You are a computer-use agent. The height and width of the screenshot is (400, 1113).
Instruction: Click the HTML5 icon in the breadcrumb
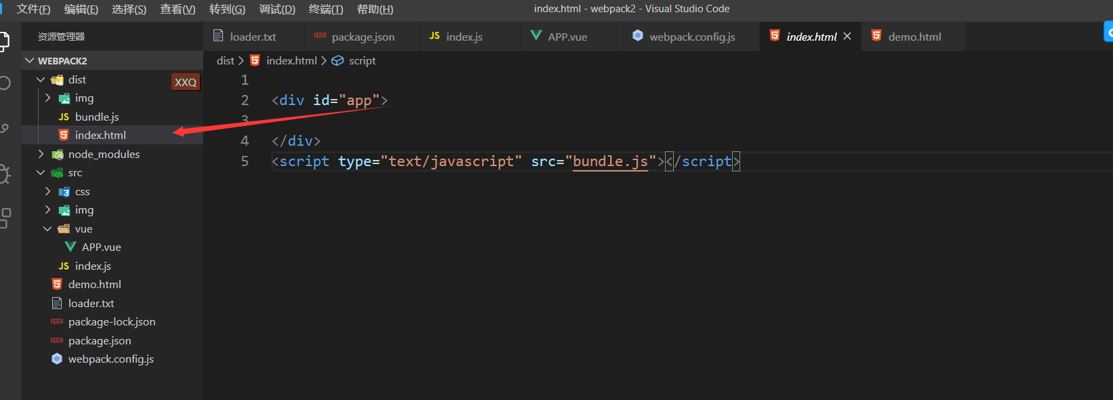pyautogui.click(x=255, y=60)
